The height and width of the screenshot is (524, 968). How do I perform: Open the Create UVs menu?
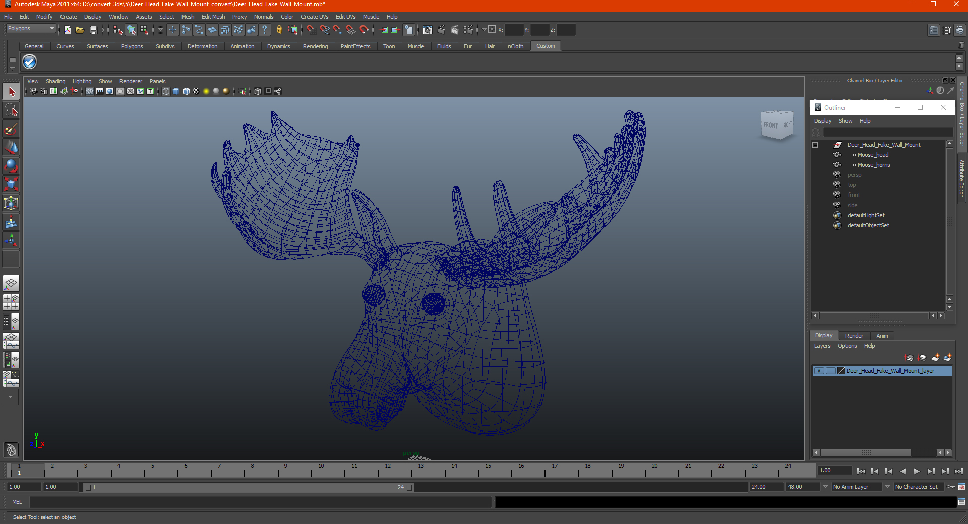coord(315,17)
